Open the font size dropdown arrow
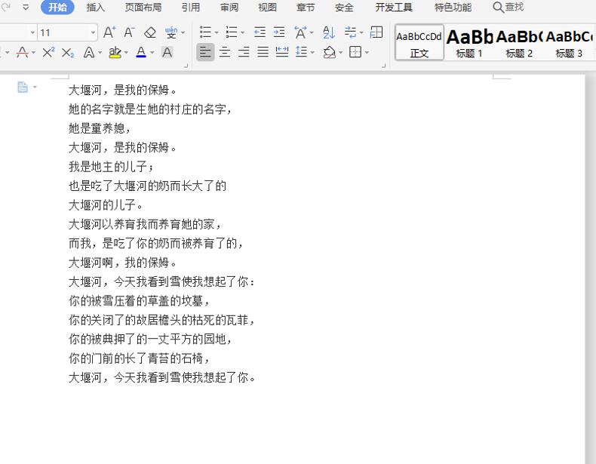 [x=93, y=32]
